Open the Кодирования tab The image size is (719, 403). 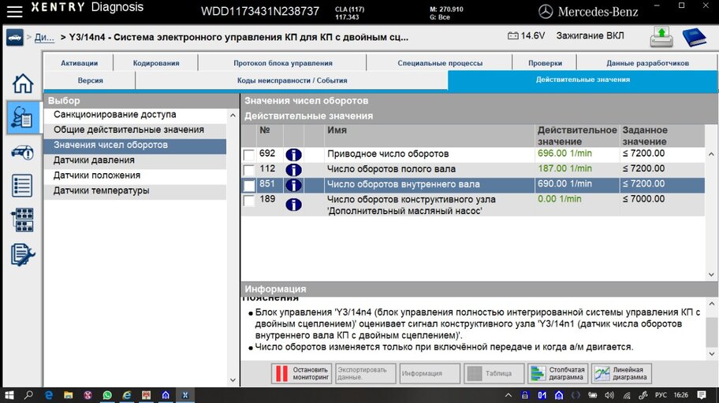156,63
